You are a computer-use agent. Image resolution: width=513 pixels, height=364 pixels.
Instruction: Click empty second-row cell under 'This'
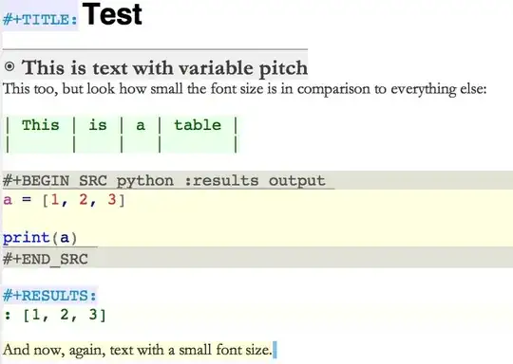pos(41,144)
